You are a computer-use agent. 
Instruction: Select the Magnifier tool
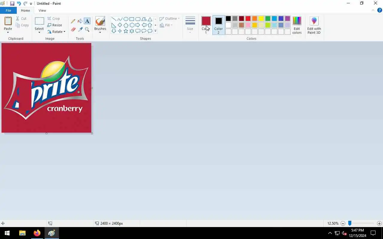point(87,30)
